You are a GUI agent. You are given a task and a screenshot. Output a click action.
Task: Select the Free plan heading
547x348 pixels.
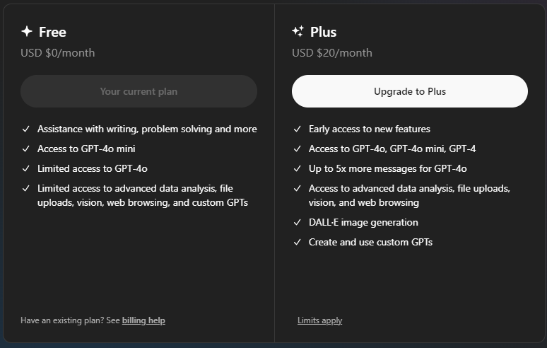coord(52,32)
